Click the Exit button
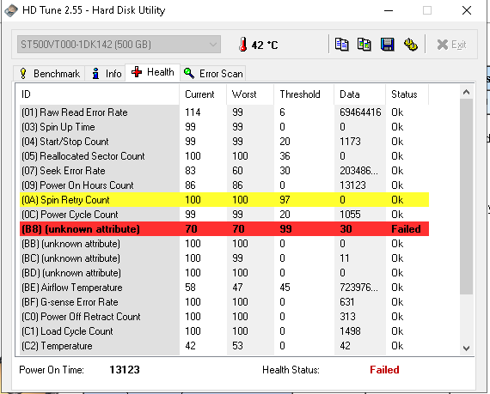 point(451,45)
